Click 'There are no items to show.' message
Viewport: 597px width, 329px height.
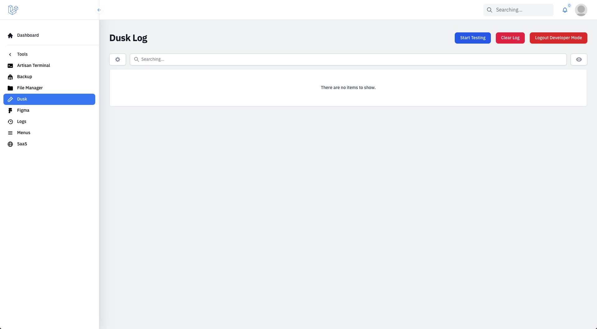(x=348, y=88)
